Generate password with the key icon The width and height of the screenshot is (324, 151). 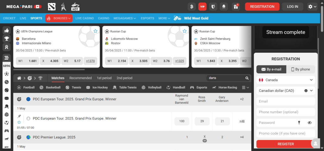click(x=299, y=123)
